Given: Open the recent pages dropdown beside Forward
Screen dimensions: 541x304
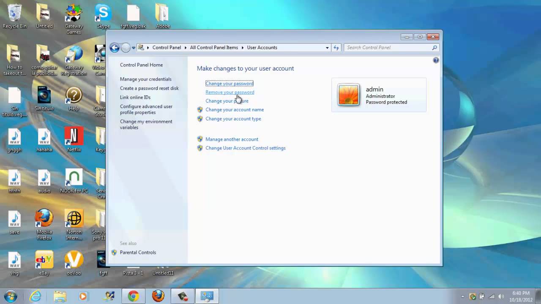Looking at the screenshot, I should [134, 48].
